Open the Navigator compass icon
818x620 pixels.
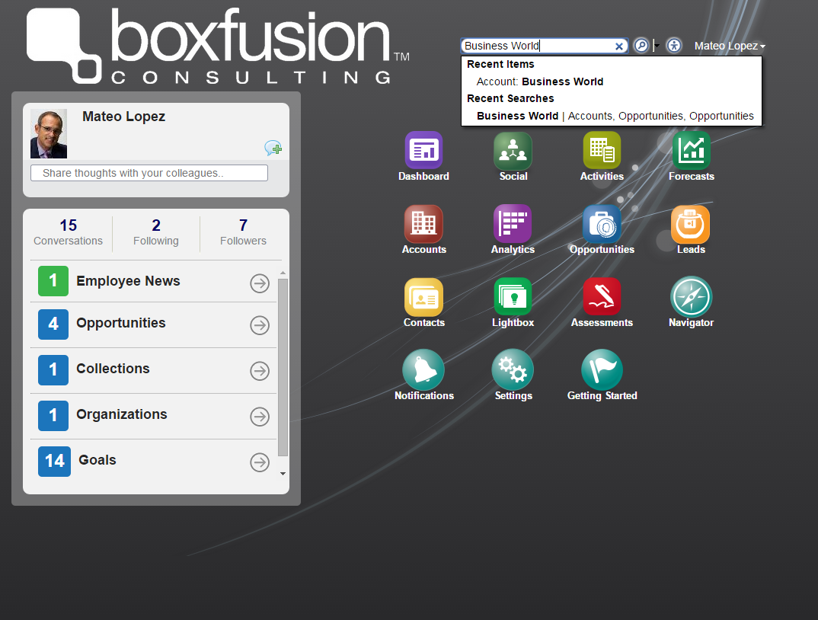pyautogui.click(x=692, y=297)
